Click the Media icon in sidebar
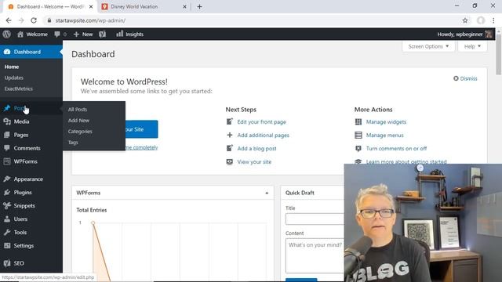 coord(7,121)
